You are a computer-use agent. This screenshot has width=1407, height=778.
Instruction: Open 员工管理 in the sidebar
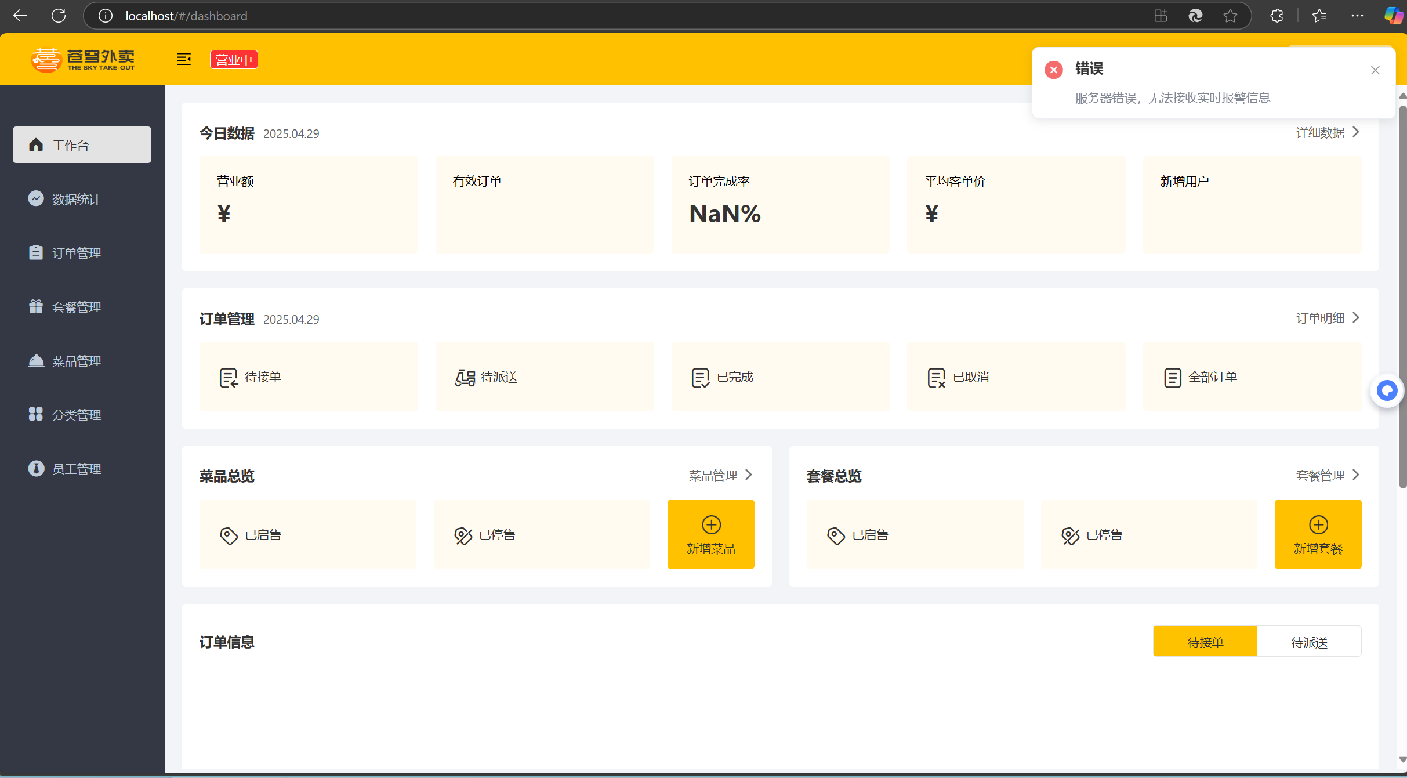(x=76, y=469)
